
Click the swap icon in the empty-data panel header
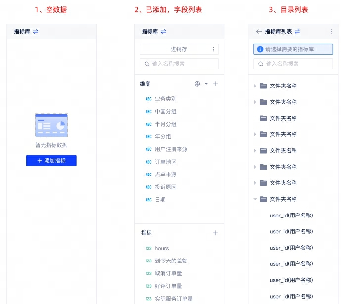click(36, 31)
